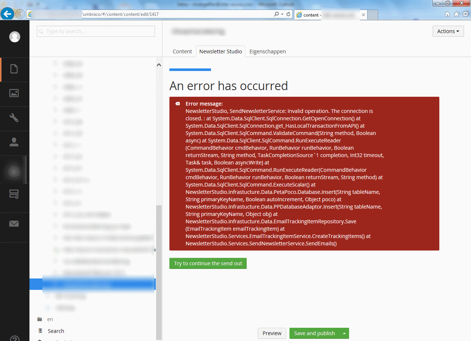Select the Newsletter Studio tab
471x341 pixels.
[x=221, y=51]
